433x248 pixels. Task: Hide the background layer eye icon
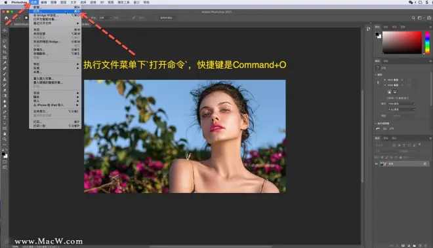376,164
